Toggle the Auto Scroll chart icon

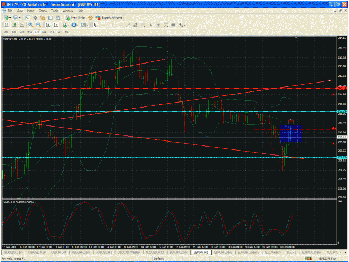47,25
